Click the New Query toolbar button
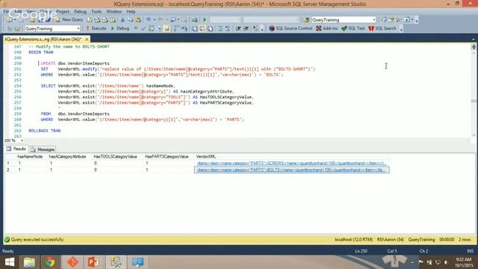This screenshot has height=269, width=478. click(x=69, y=19)
